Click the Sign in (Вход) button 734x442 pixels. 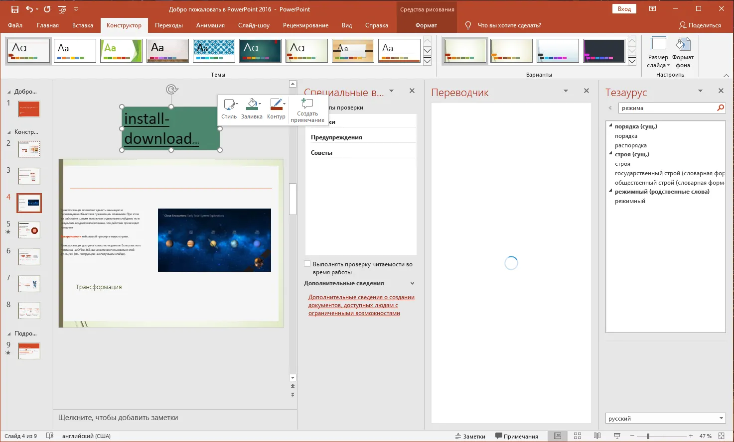click(x=624, y=9)
